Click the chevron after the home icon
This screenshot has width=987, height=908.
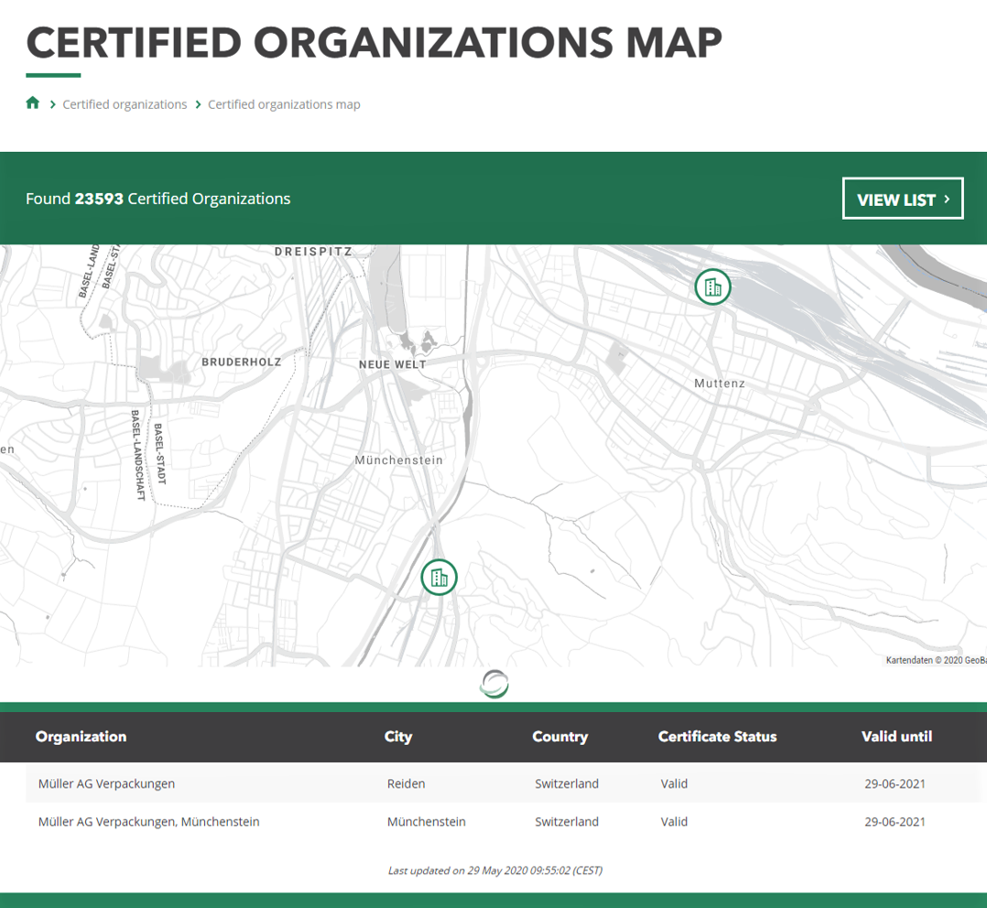53,104
